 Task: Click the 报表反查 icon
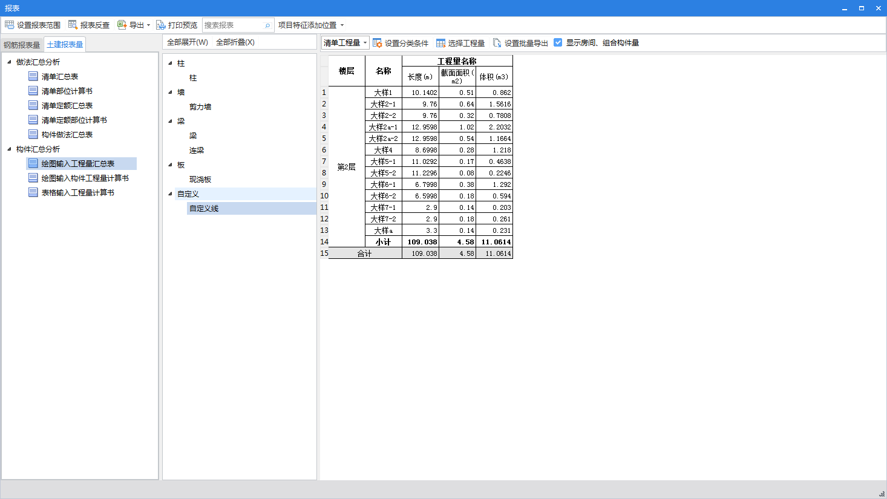[73, 25]
